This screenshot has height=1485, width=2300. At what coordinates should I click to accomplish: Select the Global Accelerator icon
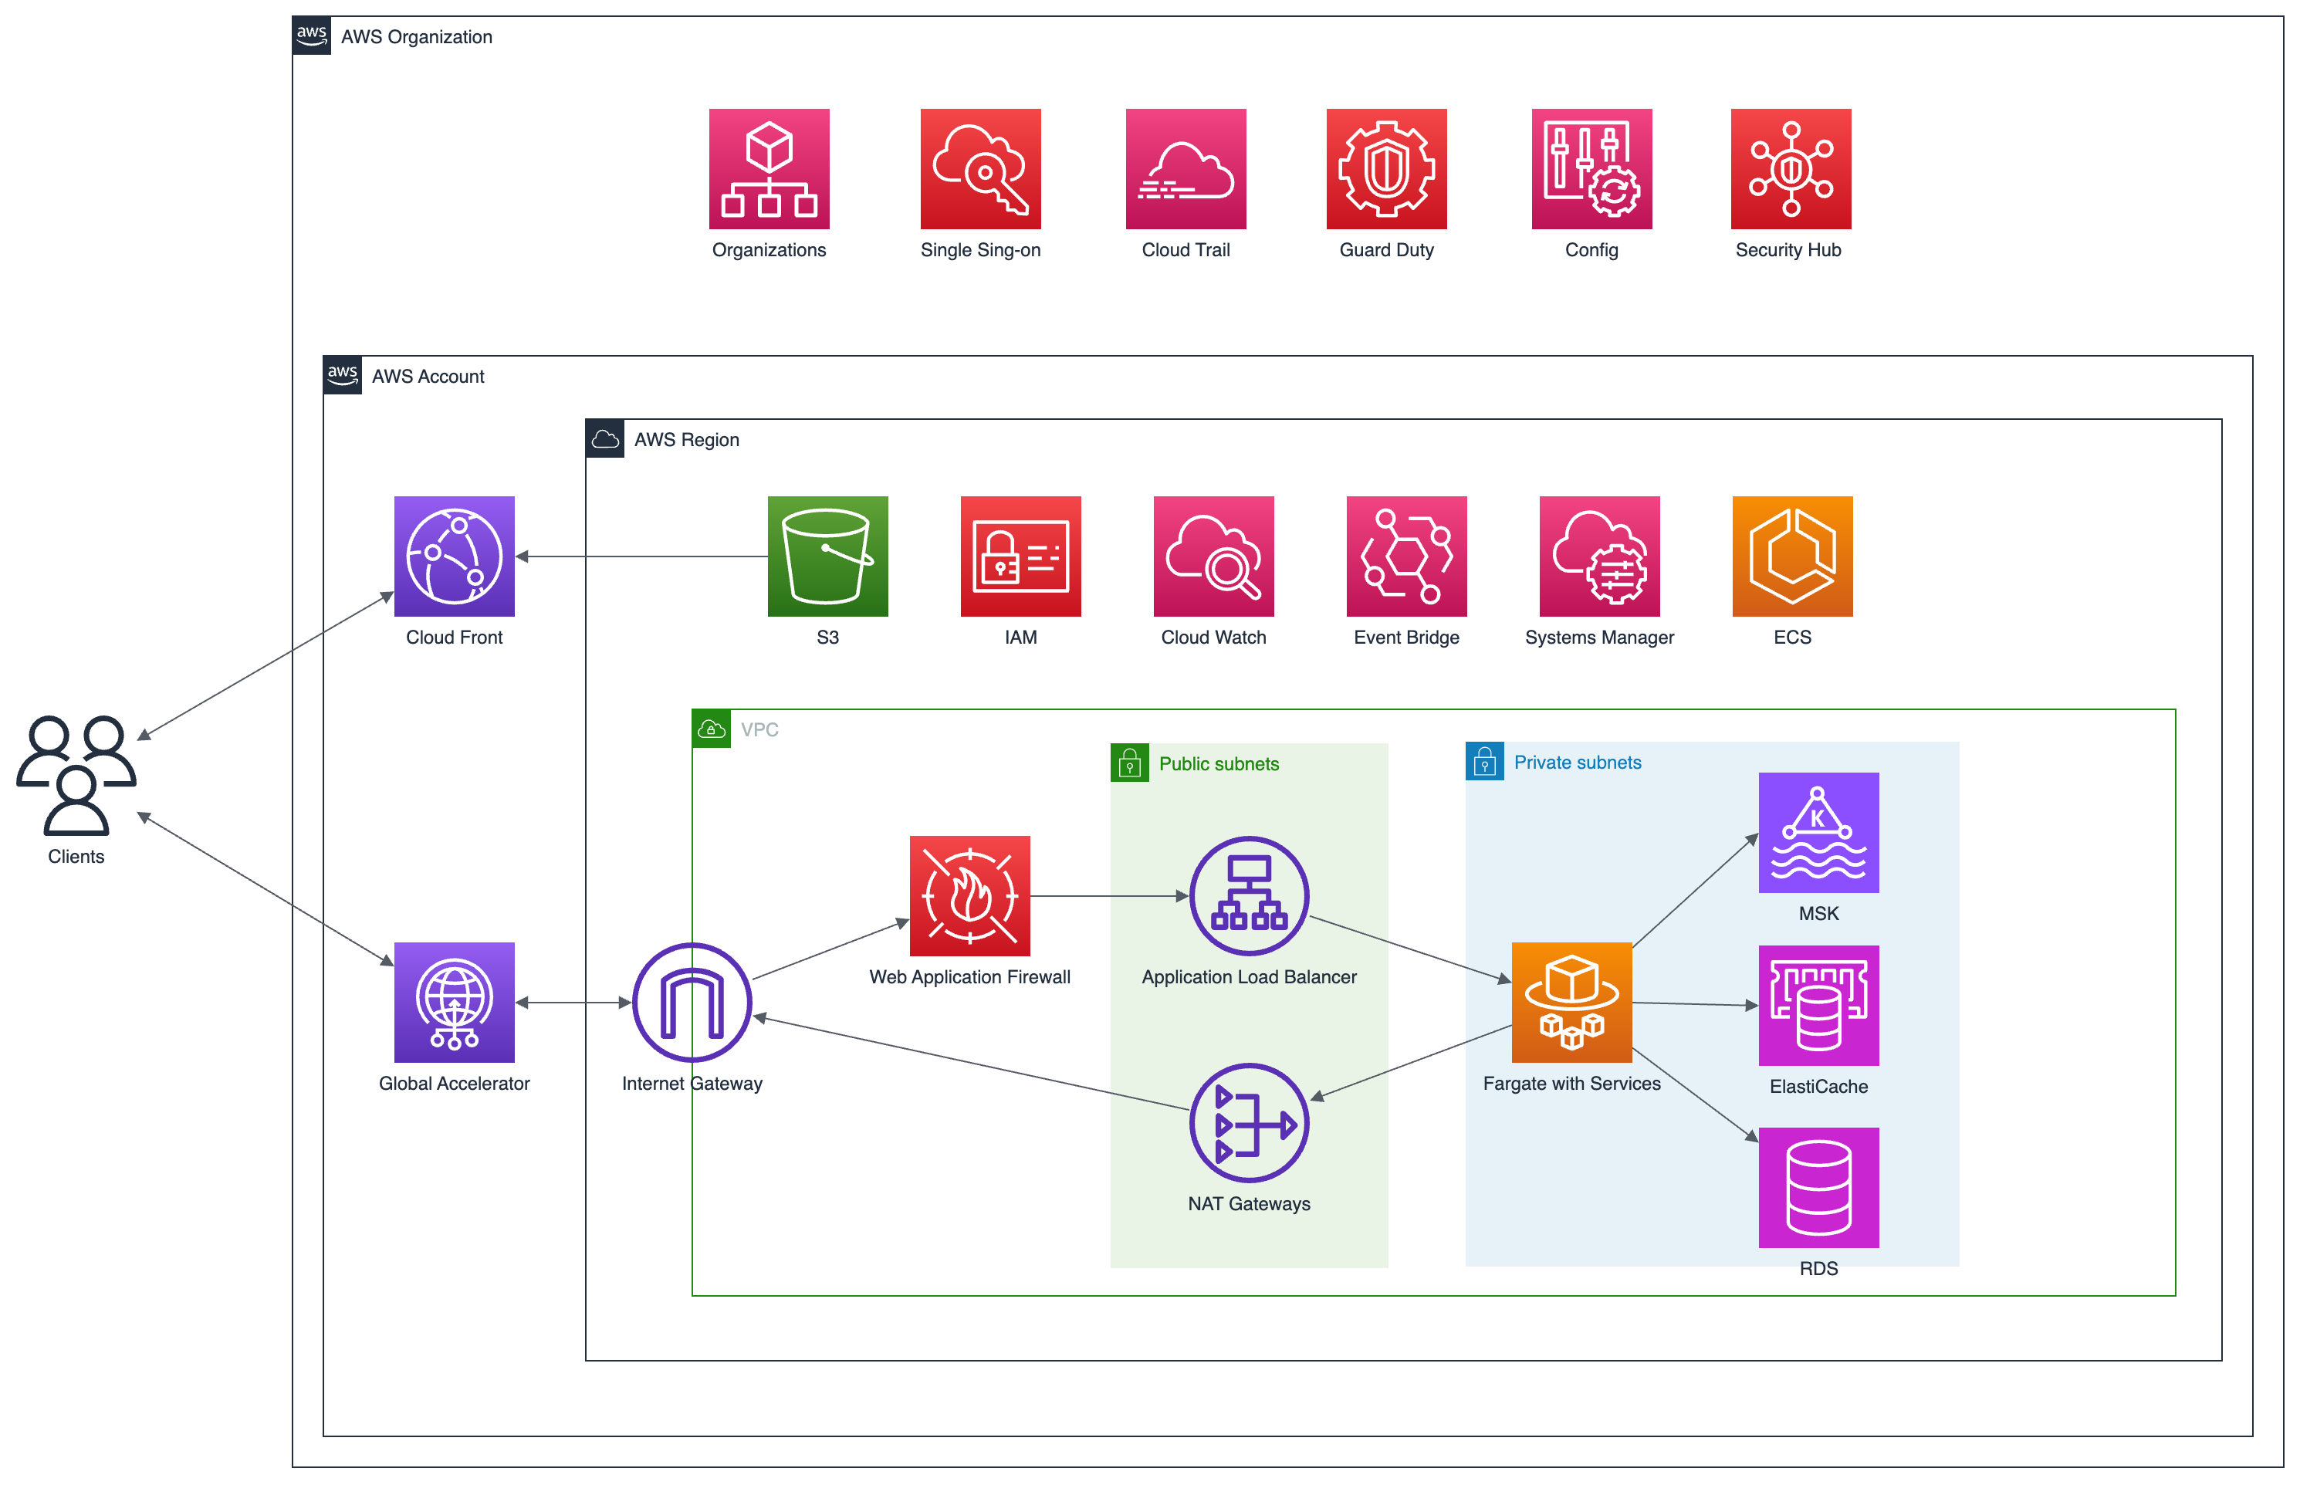coord(454,1002)
